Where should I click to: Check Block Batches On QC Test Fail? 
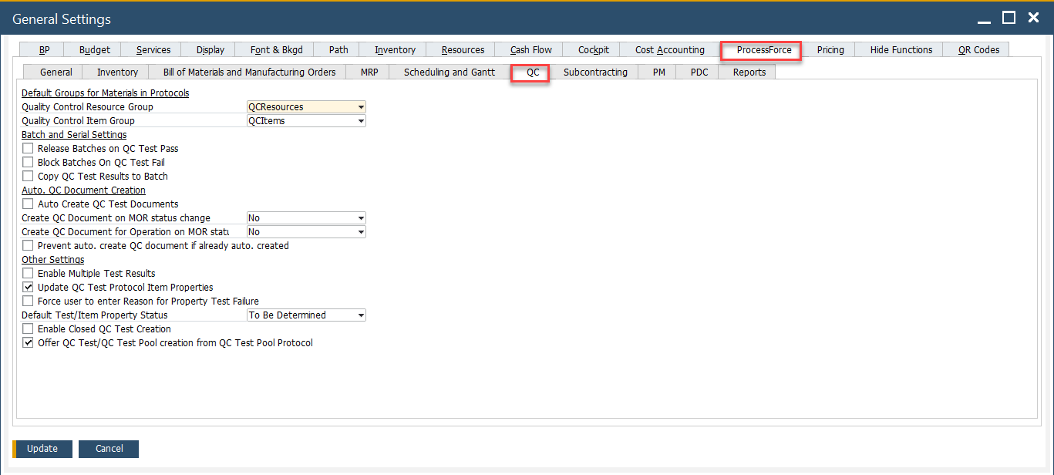29,163
